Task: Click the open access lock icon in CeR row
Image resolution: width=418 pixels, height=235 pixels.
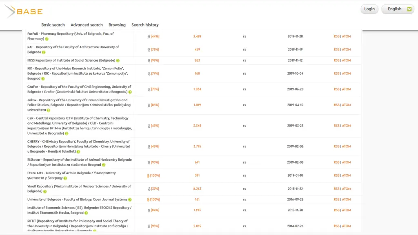Action: tap(149, 126)
